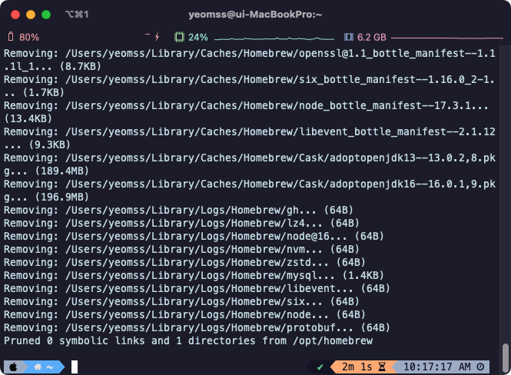Click the adoptopenjdk16 removing line
The height and width of the screenshot is (375, 511).
(x=250, y=191)
